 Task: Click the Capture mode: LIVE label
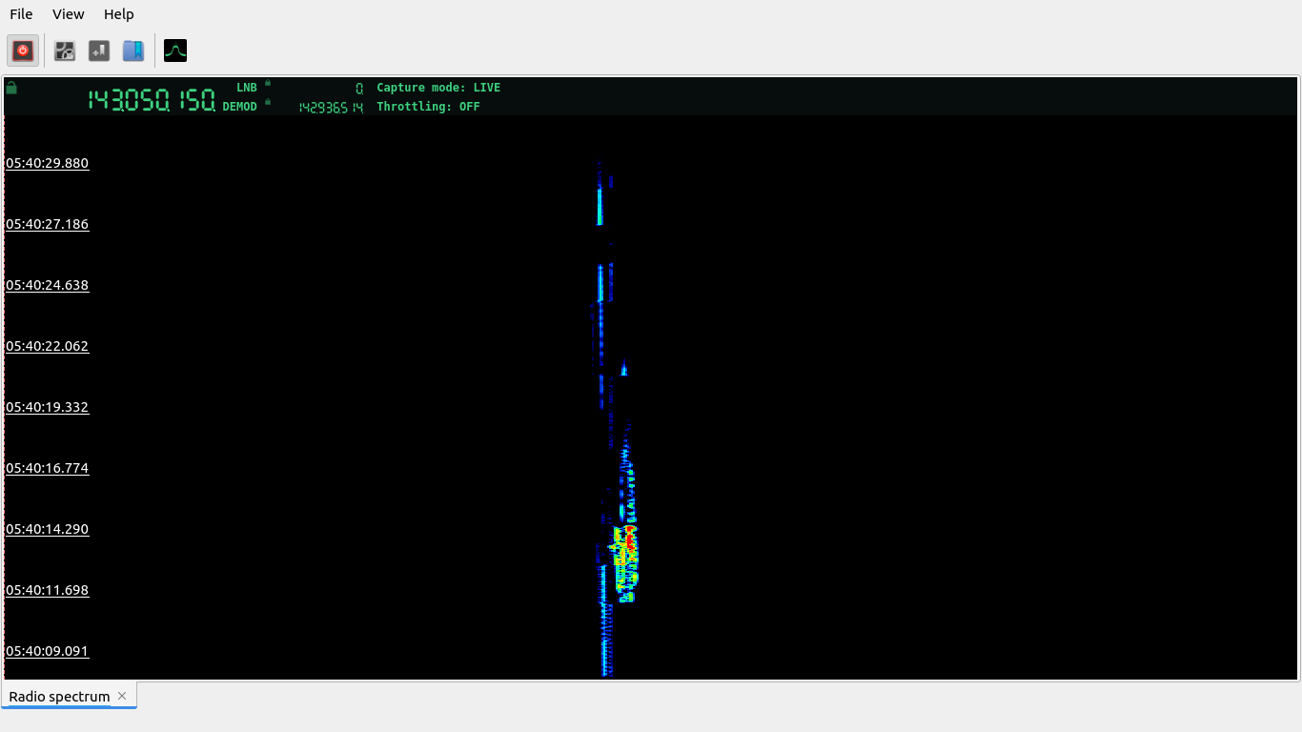click(438, 88)
